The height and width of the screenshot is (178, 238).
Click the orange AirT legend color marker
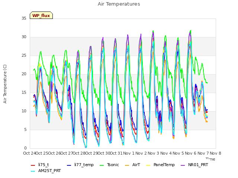coord(127,165)
